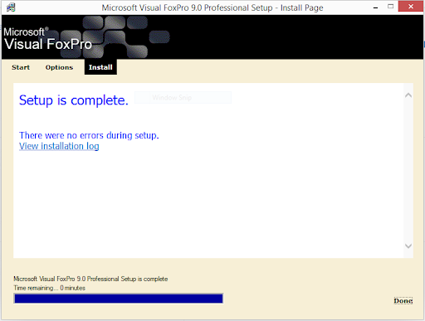Screen dimensions: 425x321
Task: Click the 'Setup is complete.' heading
Action: pyautogui.click(x=74, y=100)
